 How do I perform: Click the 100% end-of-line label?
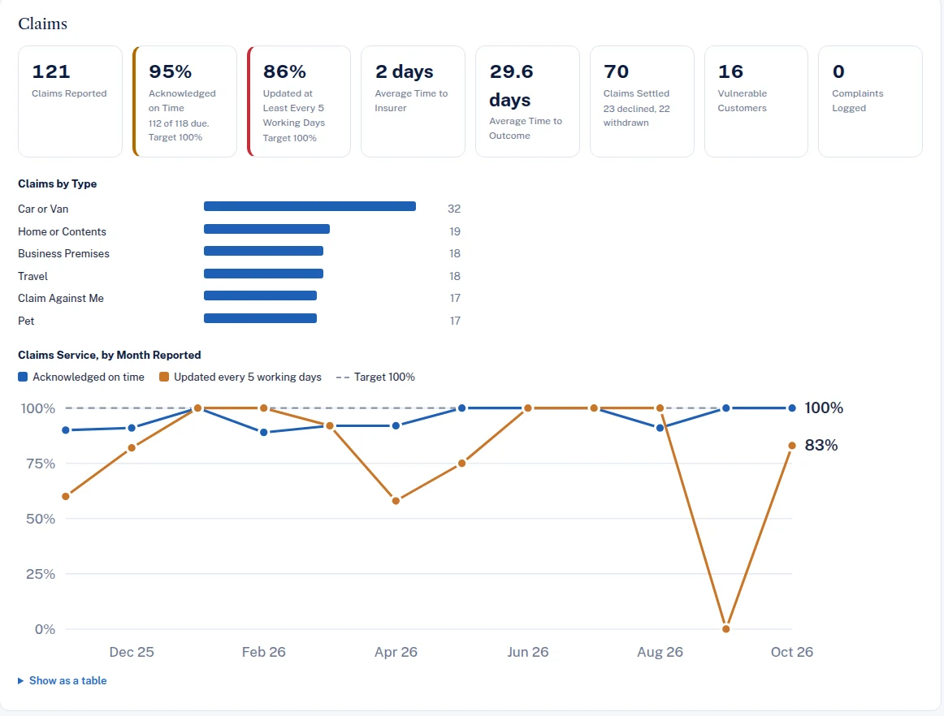pyautogui.click(x=824, y=408)
